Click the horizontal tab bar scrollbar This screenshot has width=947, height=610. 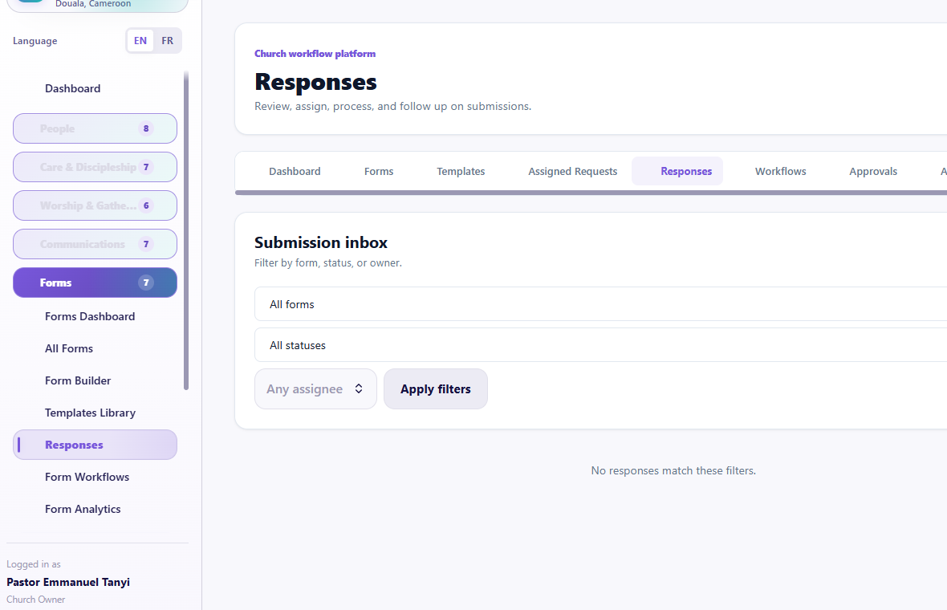(x=591, y=193)
